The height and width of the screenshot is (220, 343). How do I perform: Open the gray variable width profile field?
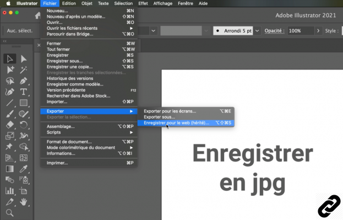181,31
